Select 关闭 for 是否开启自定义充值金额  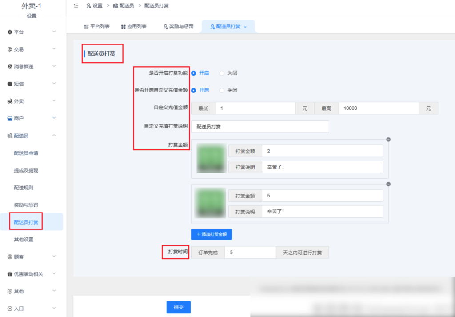[x=222, y=90]
